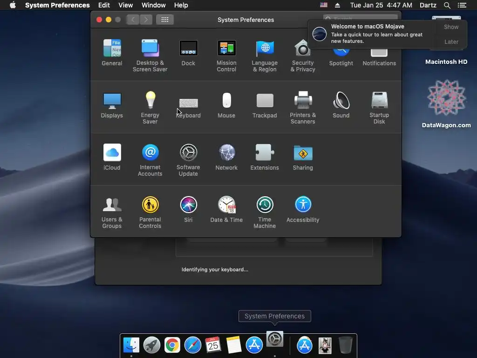Click the back navigation arrow

pyautogui.click(x=133, y=20)
